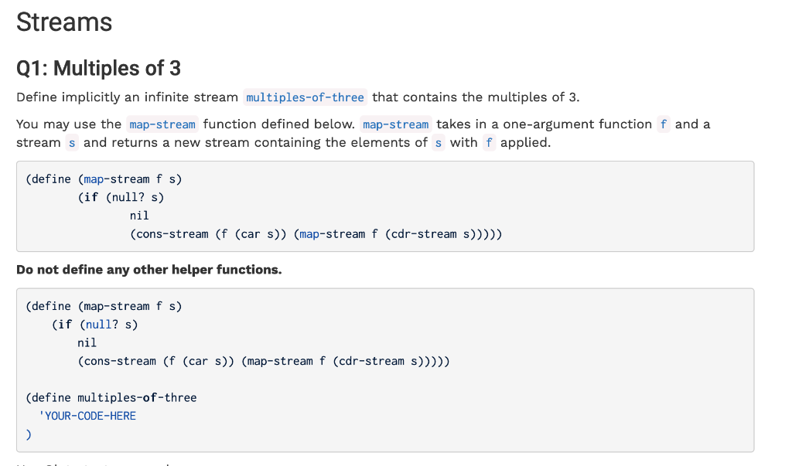Click the multiples-of-three inline code tag
792x466 pixels.
tap(305, 97)
